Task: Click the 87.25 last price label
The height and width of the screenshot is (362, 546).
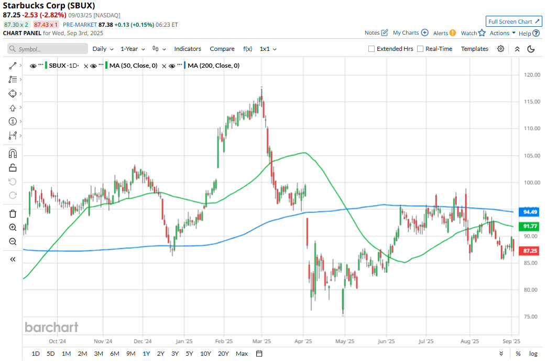Action: point(529,251)
